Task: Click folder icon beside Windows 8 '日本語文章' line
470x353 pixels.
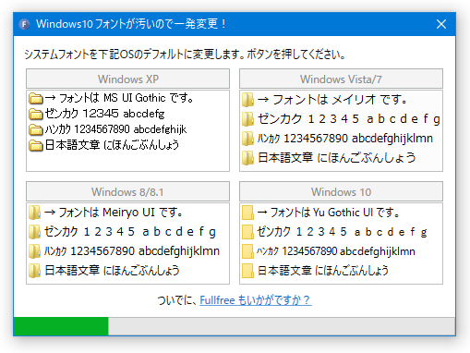Action: (34, 271)
